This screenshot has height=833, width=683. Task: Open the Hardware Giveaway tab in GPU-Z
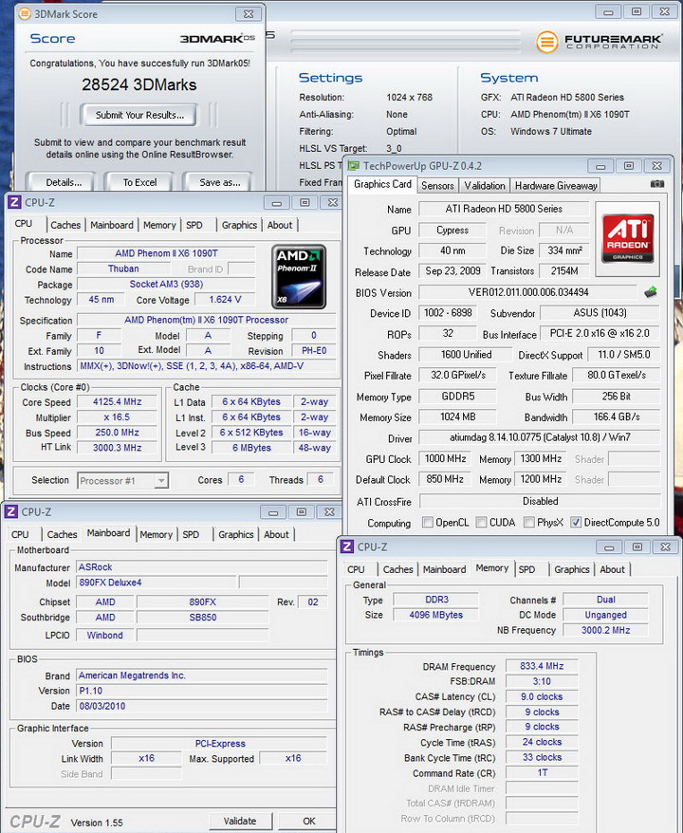[x=556, y=185]
